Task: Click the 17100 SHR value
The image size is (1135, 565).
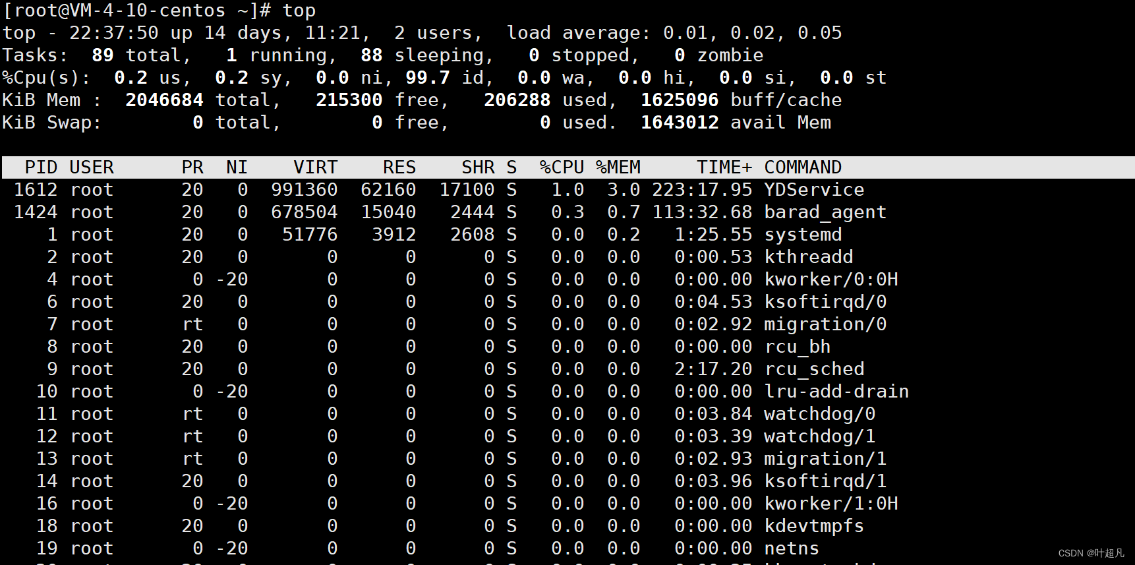Action: coord(467,190)
